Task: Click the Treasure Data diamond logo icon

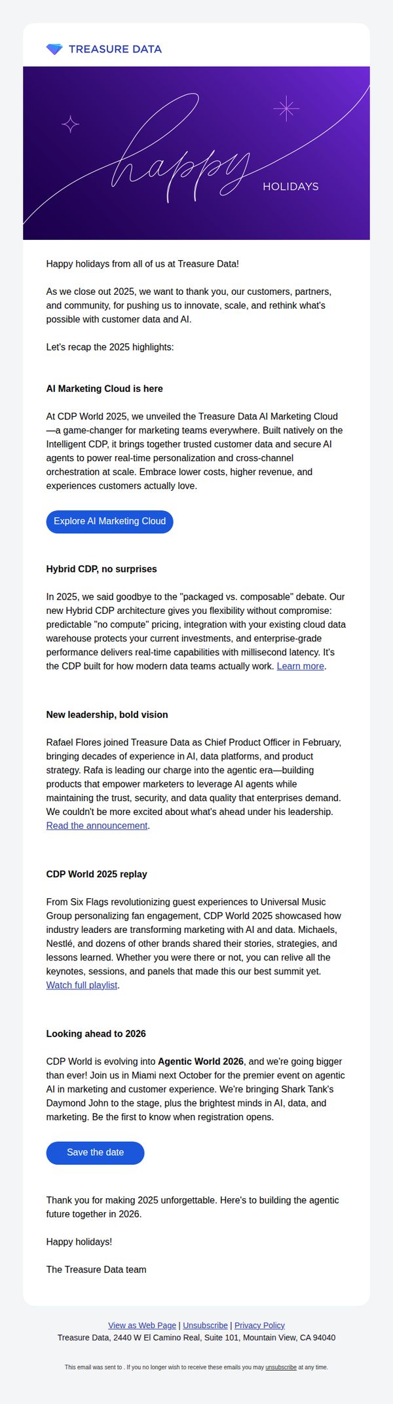Action: (54, 49)
